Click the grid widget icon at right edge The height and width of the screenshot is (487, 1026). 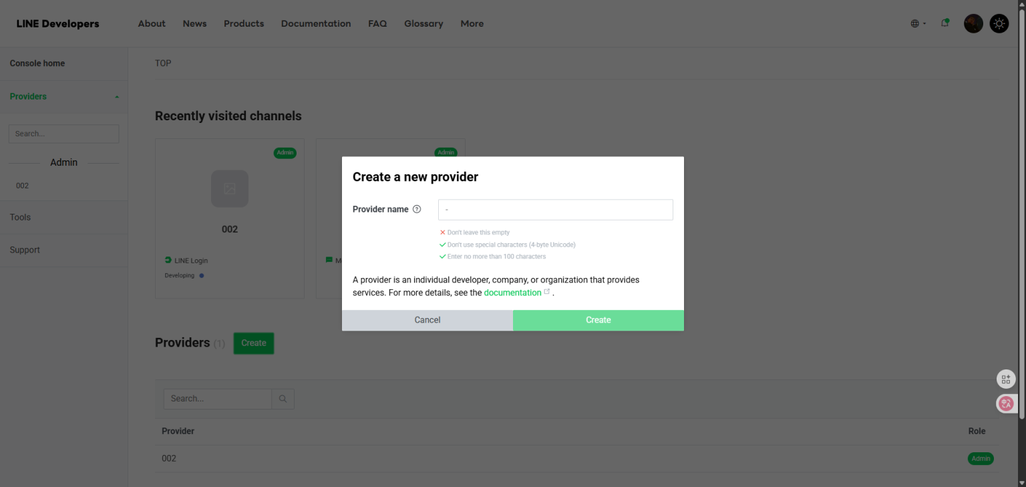pos(1006,379)
